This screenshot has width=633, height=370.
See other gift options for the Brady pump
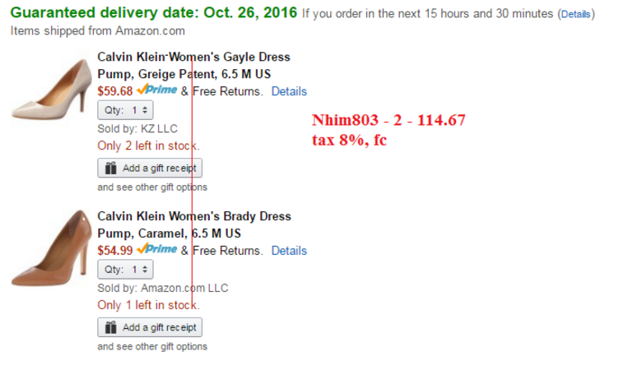click(152, 347)
